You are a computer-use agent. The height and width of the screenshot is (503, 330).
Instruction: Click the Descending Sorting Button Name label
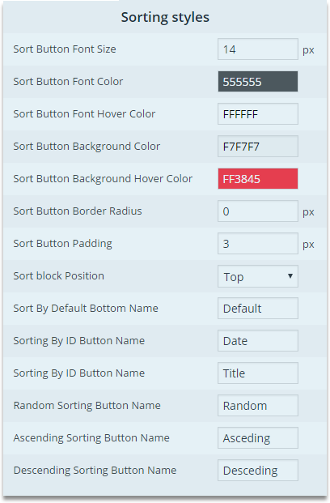95,471
